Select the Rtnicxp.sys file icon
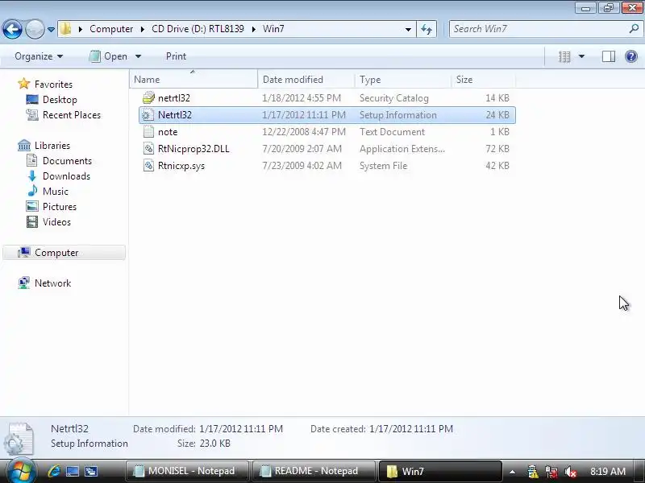Image resolution: width=645 pixels, height=483 pixels. click(148, 166)
